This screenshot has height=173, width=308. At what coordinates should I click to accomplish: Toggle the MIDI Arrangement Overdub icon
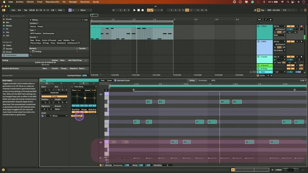[x=148, y=10]
